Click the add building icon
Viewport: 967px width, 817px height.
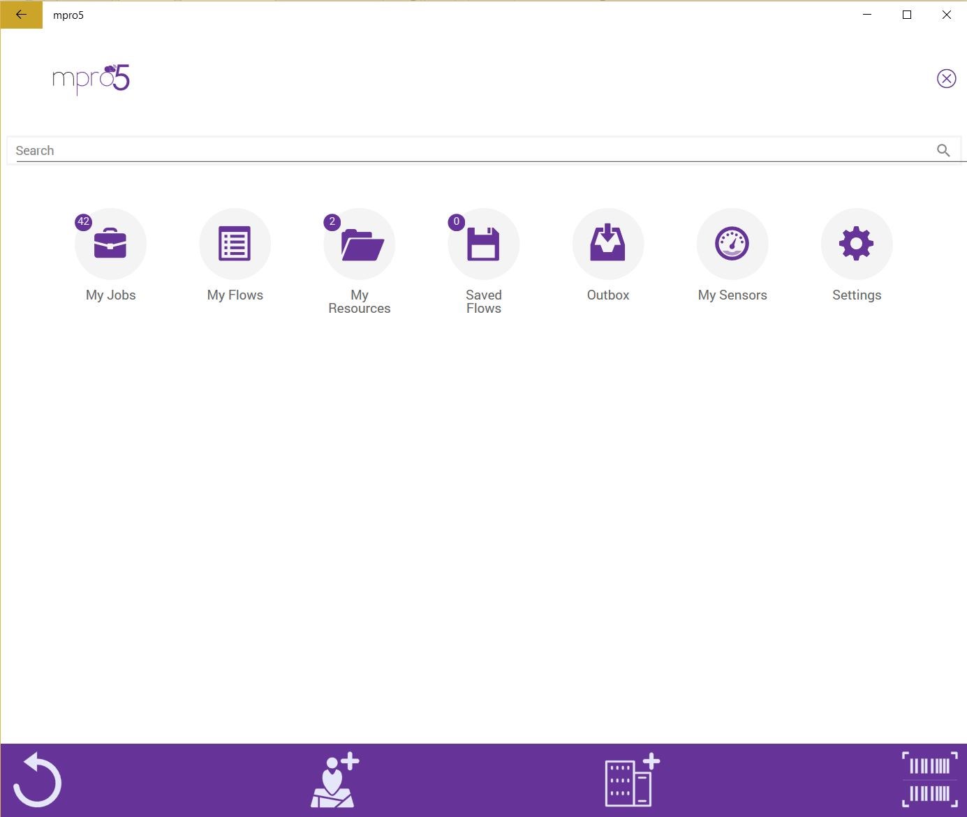(x=632, y=779)
